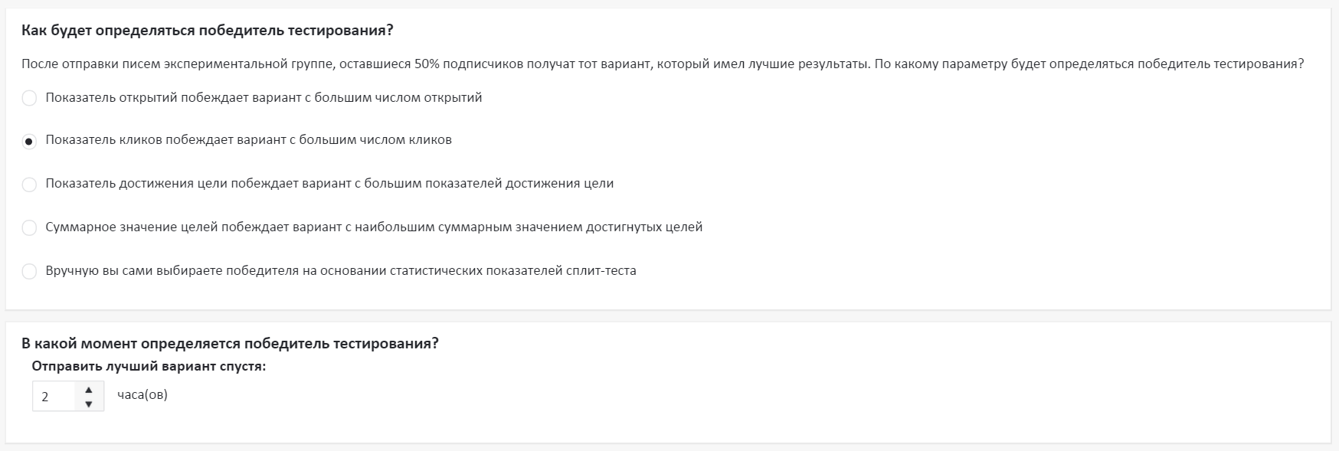Image resolution: width=1339 pixels, height=451 pixels.
Task: Enable the "Вручную" manual winner radio circle
Action: (29, 271)
